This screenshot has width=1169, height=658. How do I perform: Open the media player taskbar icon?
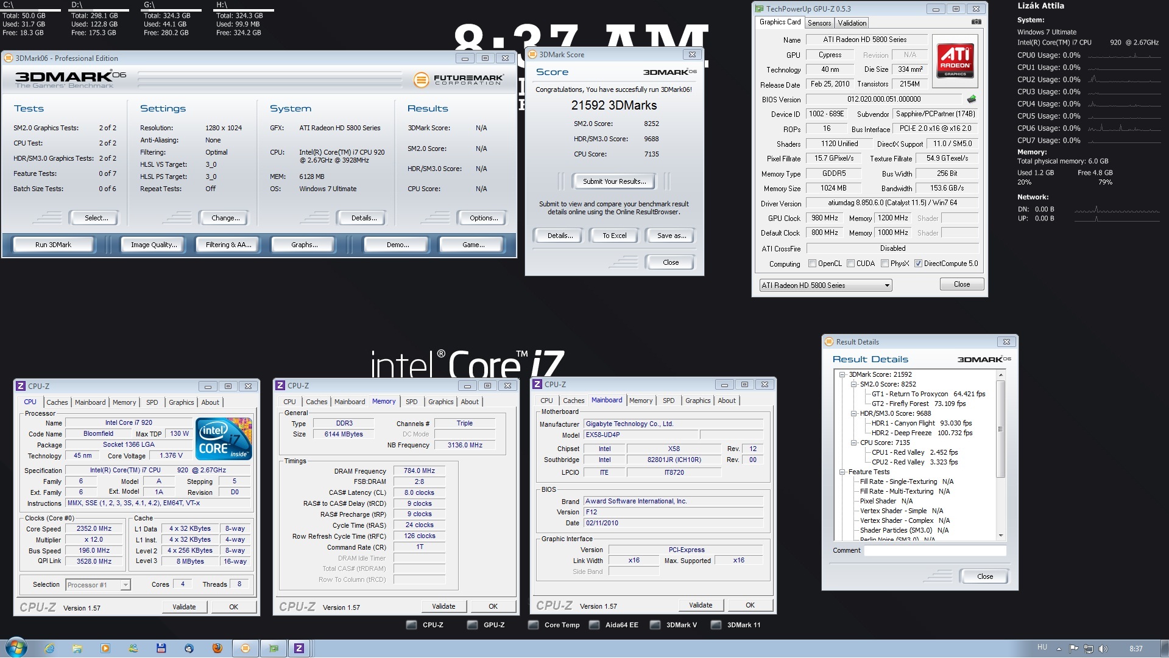pos(105,648)
